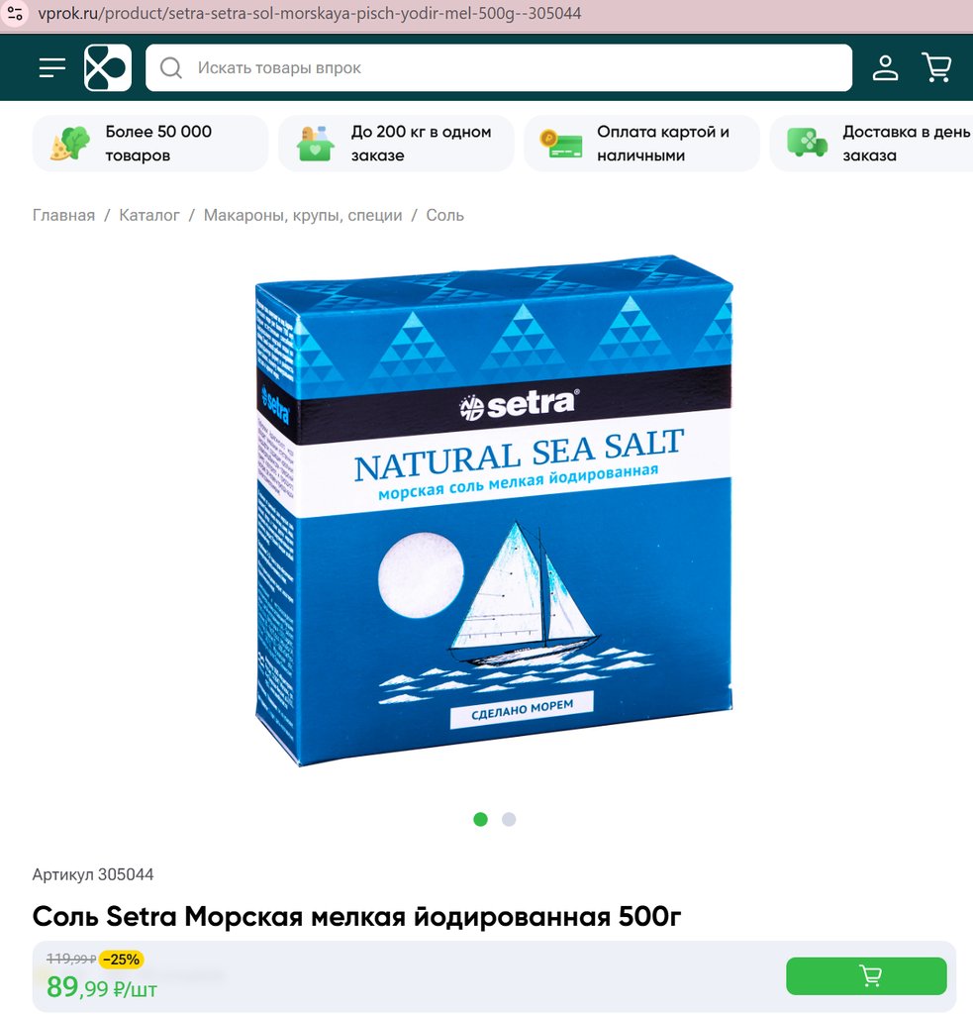The height and width of the screenshot is (1014, 973).
Task: Add salt to cart with green button
Action: click(x=866, y=975)
